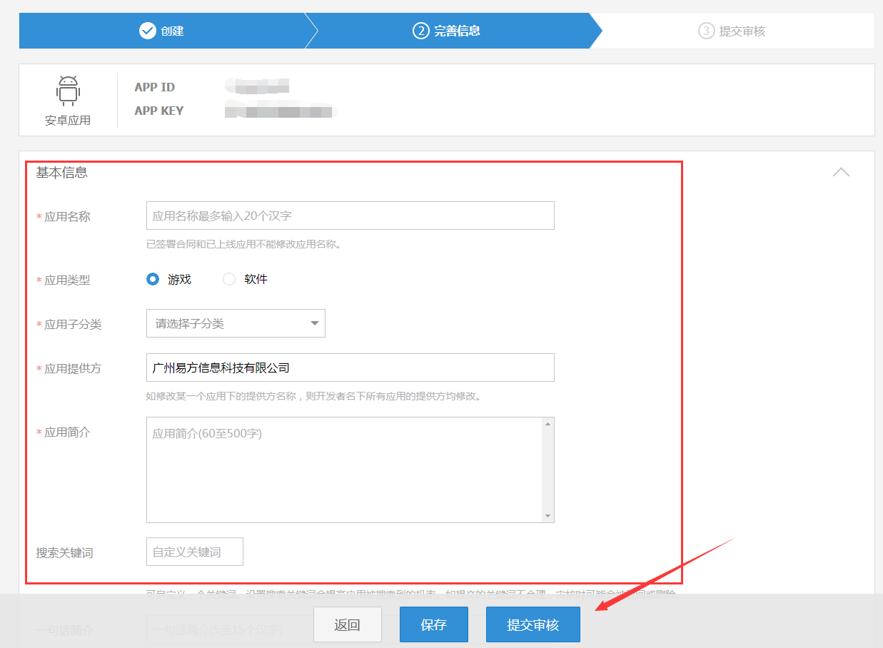The image size is (883, 648).
Task: Click the 搜索关键词 field label
Action: [x=64, y=553]
